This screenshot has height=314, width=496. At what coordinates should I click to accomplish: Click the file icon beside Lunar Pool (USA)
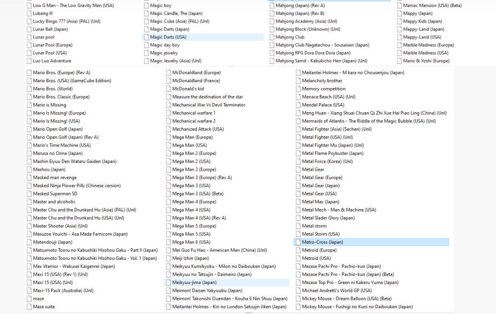[x=29, y=53]
